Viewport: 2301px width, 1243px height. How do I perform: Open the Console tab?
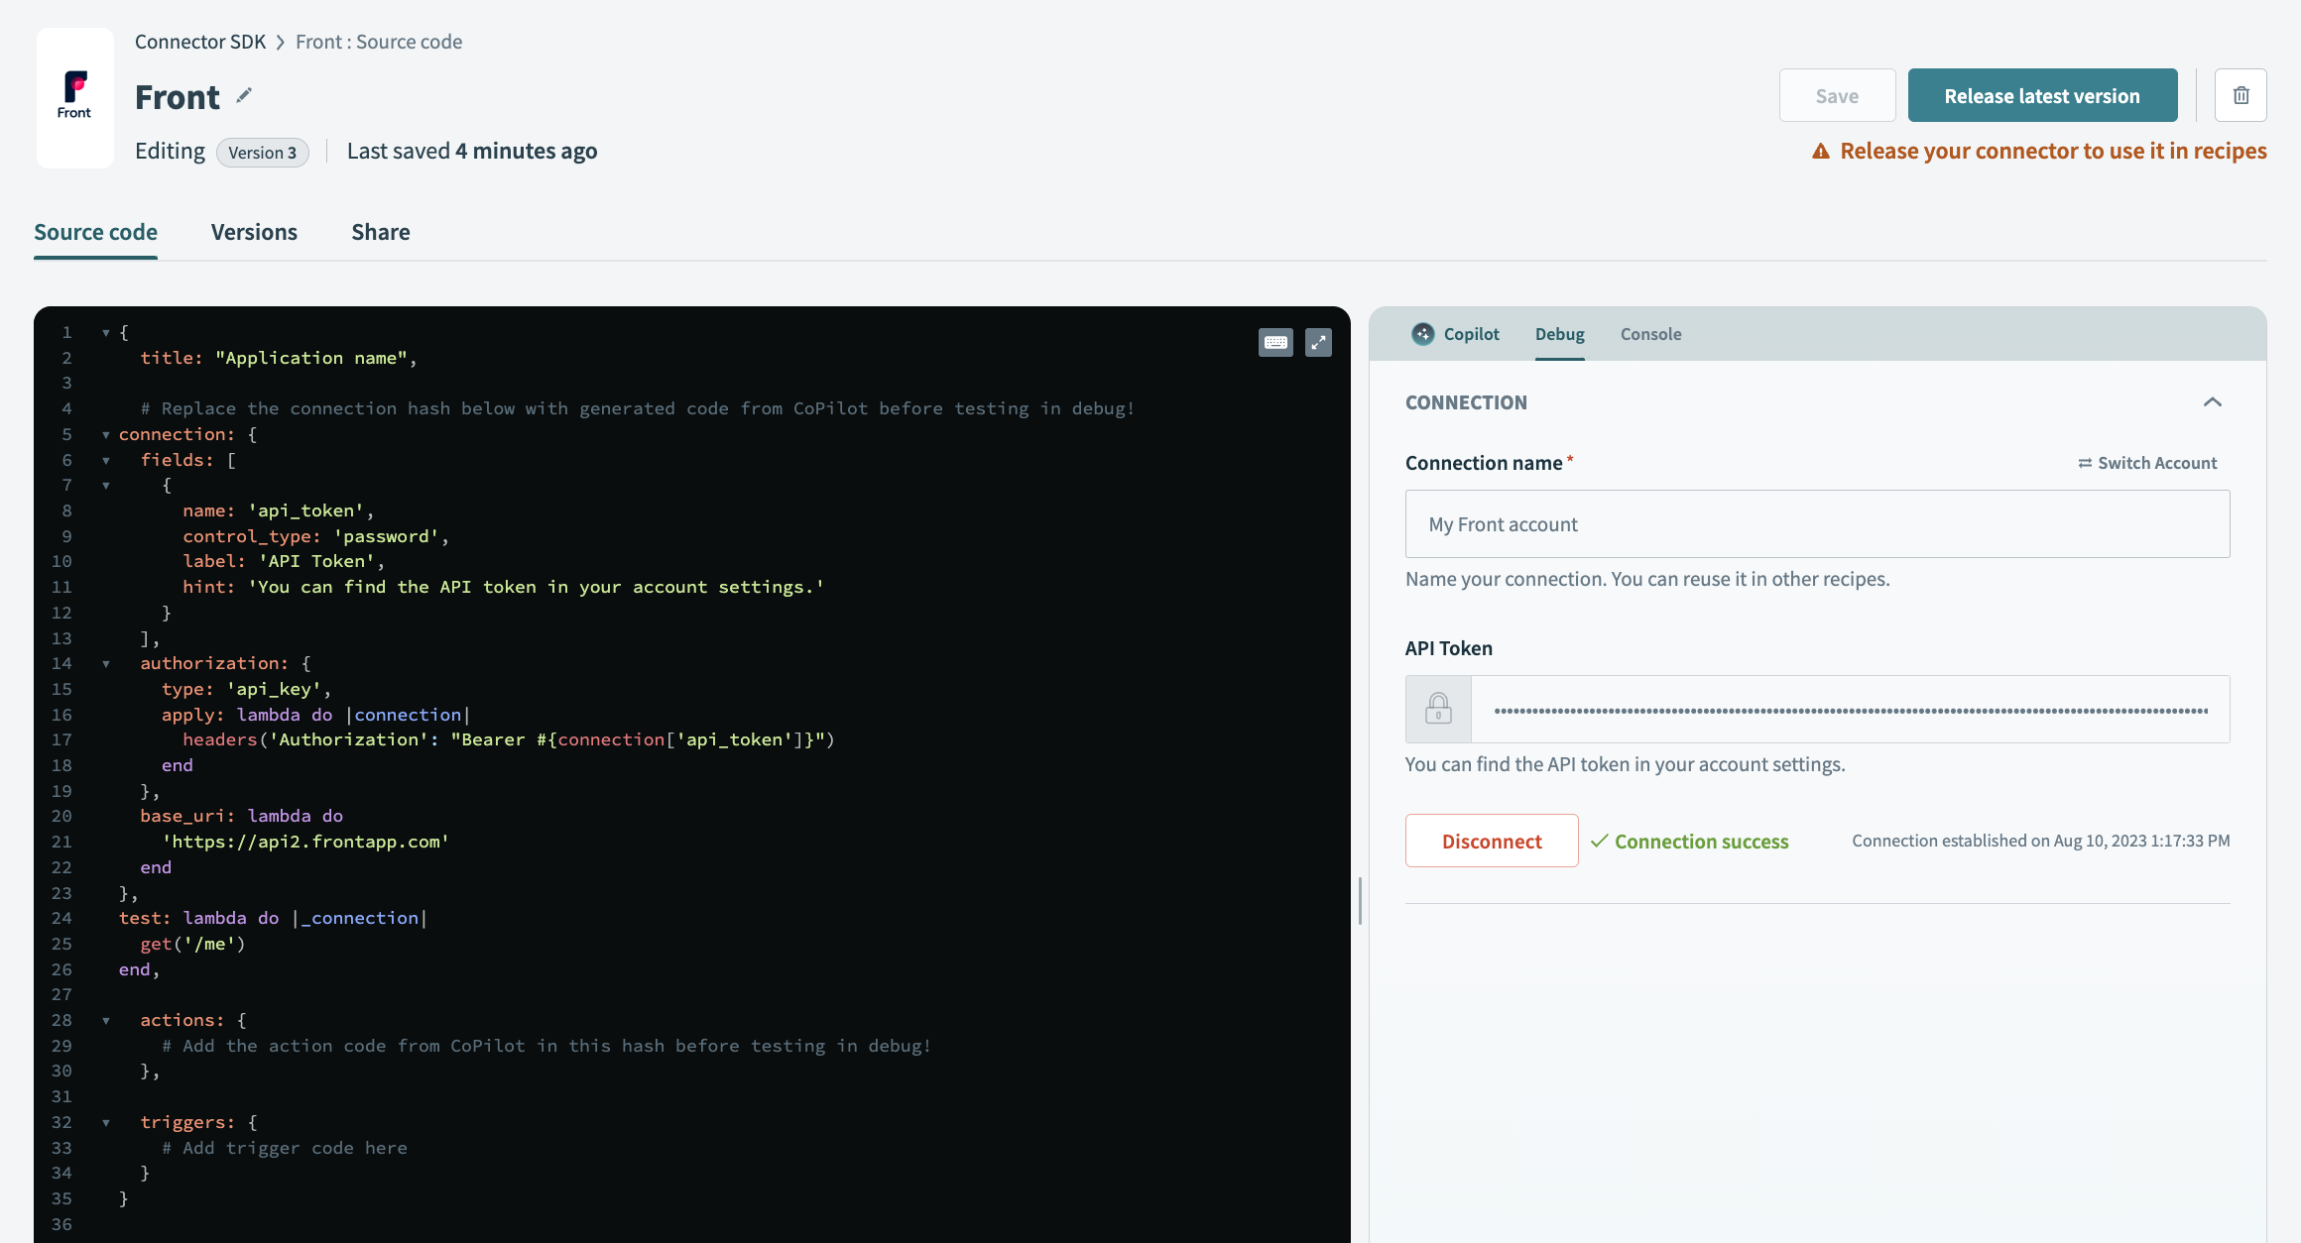click(x=1650, y=334)
